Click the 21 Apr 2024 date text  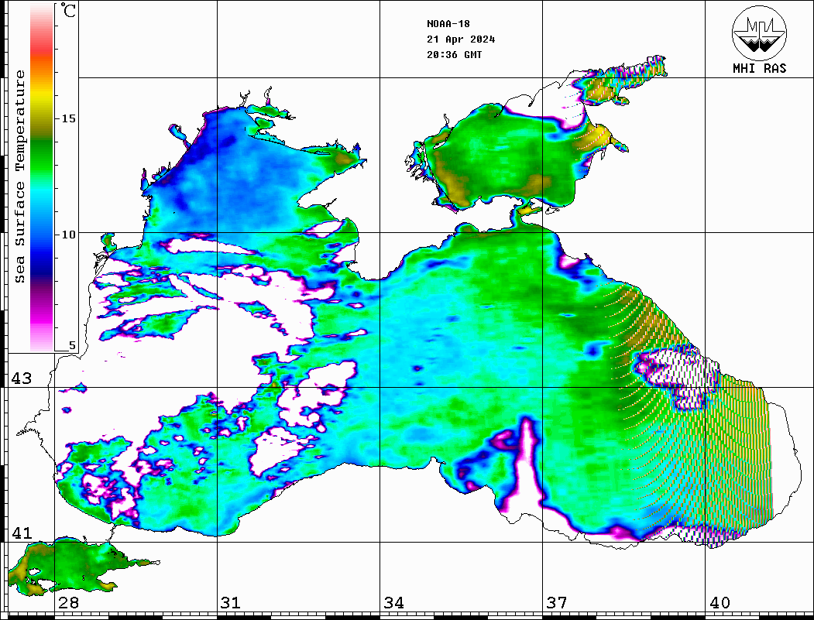tap(461, 39)
